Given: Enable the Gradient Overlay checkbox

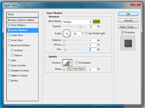Looking at the screenshot, I should [x=9, y=71].
